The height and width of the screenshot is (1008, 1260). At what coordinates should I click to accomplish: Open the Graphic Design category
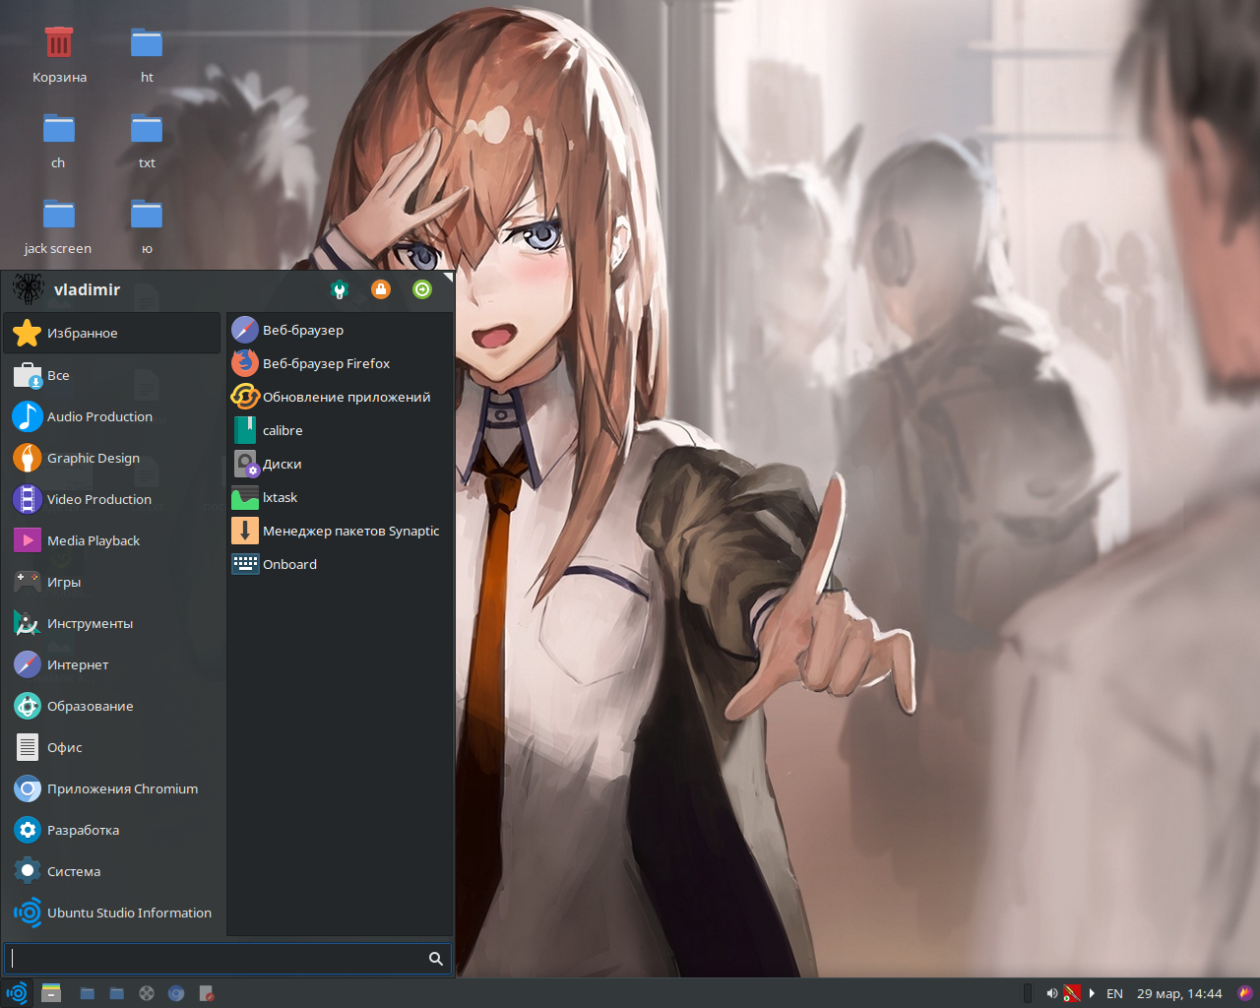111,458
